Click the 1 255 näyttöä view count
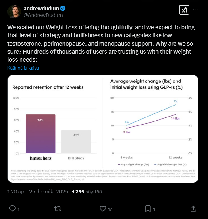This screenshot has height=219, width=208. pos(87,192)
